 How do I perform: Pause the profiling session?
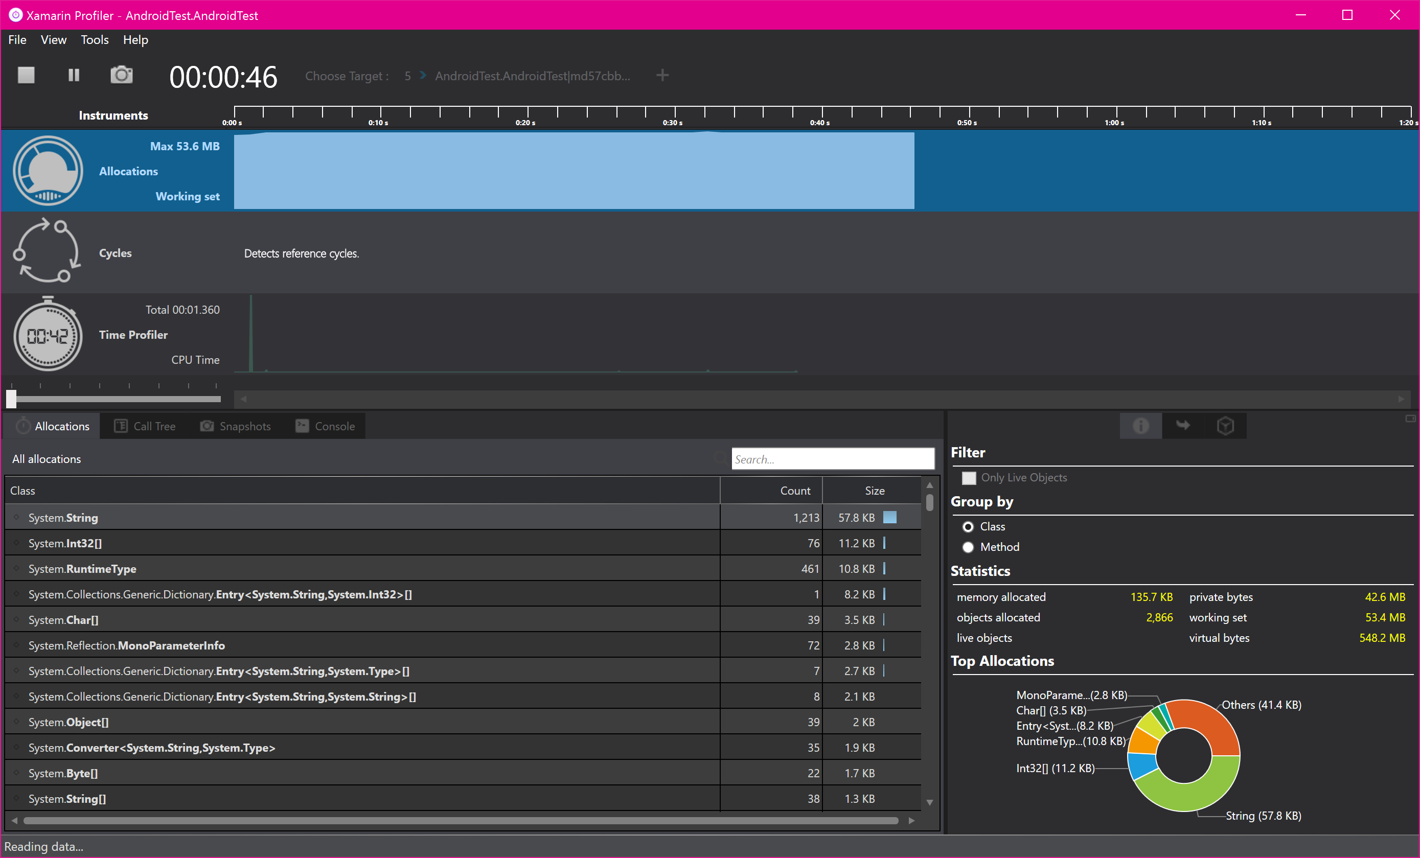point(74,75)
